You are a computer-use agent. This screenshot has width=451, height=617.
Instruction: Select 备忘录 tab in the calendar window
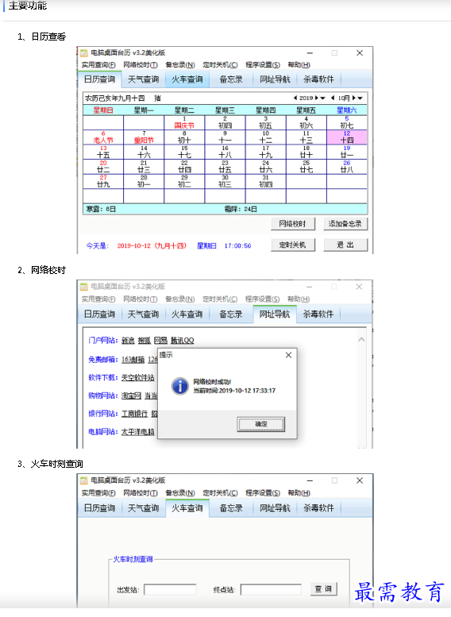click(231, 79)
